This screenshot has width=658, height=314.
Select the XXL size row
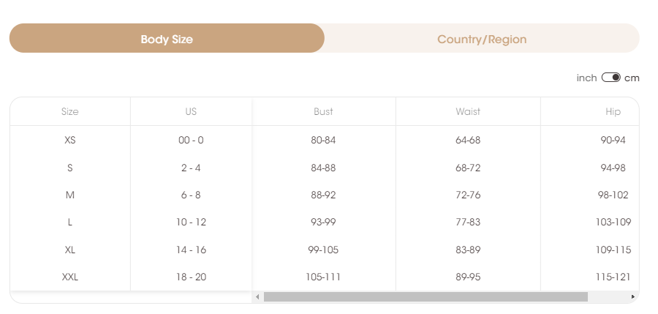click(x=70, y=277)
